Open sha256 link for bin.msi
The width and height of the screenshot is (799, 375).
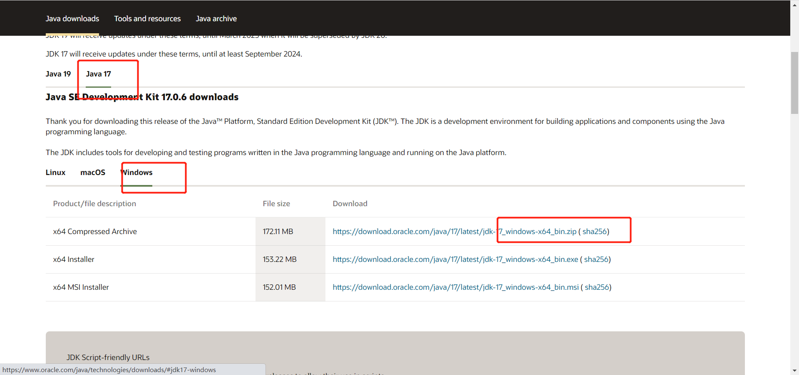597,287
